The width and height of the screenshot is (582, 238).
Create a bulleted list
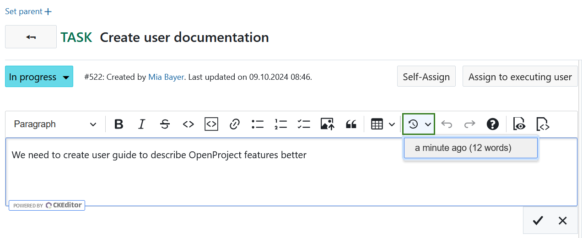tap(258, 124)
